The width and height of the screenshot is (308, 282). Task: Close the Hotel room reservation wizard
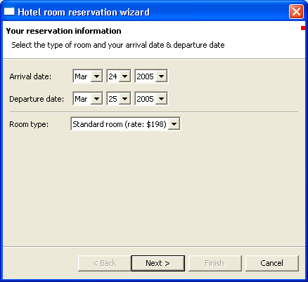pos(296,11)
